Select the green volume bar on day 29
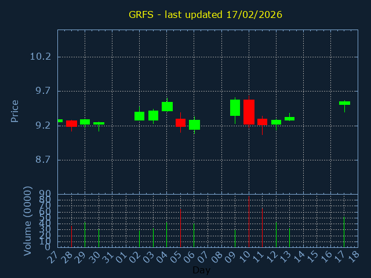Image resolution: width=371 pixels, height=278 pixels. tap(85, 235)
